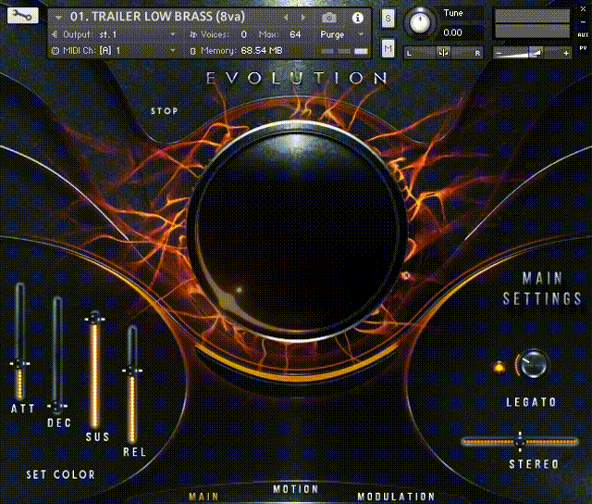Click the EVOLUTION title text

click(x=296, y=78)
